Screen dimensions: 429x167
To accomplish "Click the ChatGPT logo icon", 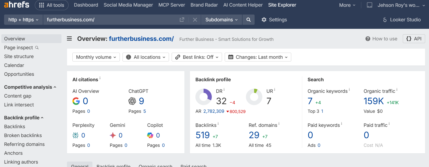I will pyautogui.click(x=132, y=101).
